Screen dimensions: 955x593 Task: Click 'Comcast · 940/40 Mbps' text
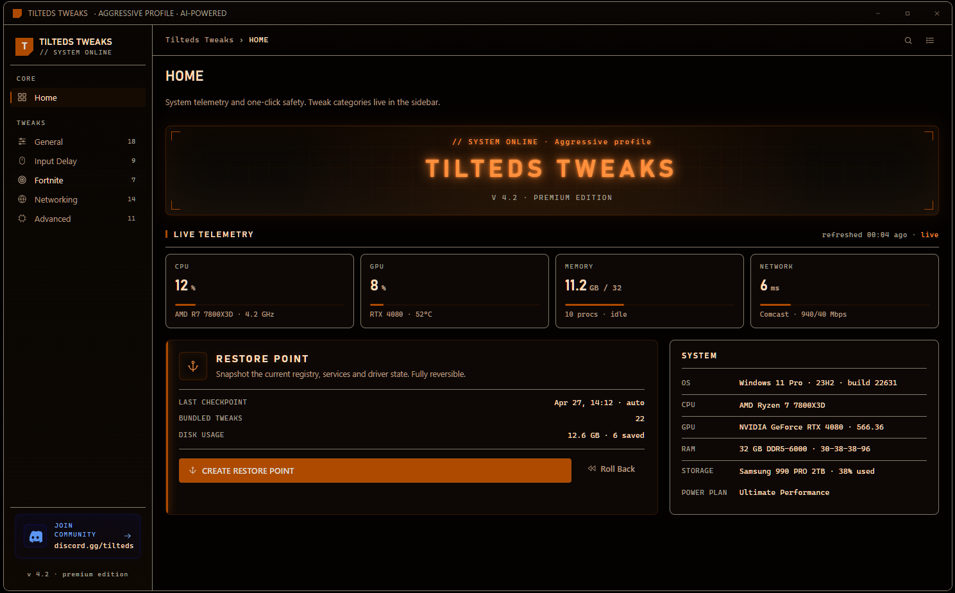pos(803,314)
